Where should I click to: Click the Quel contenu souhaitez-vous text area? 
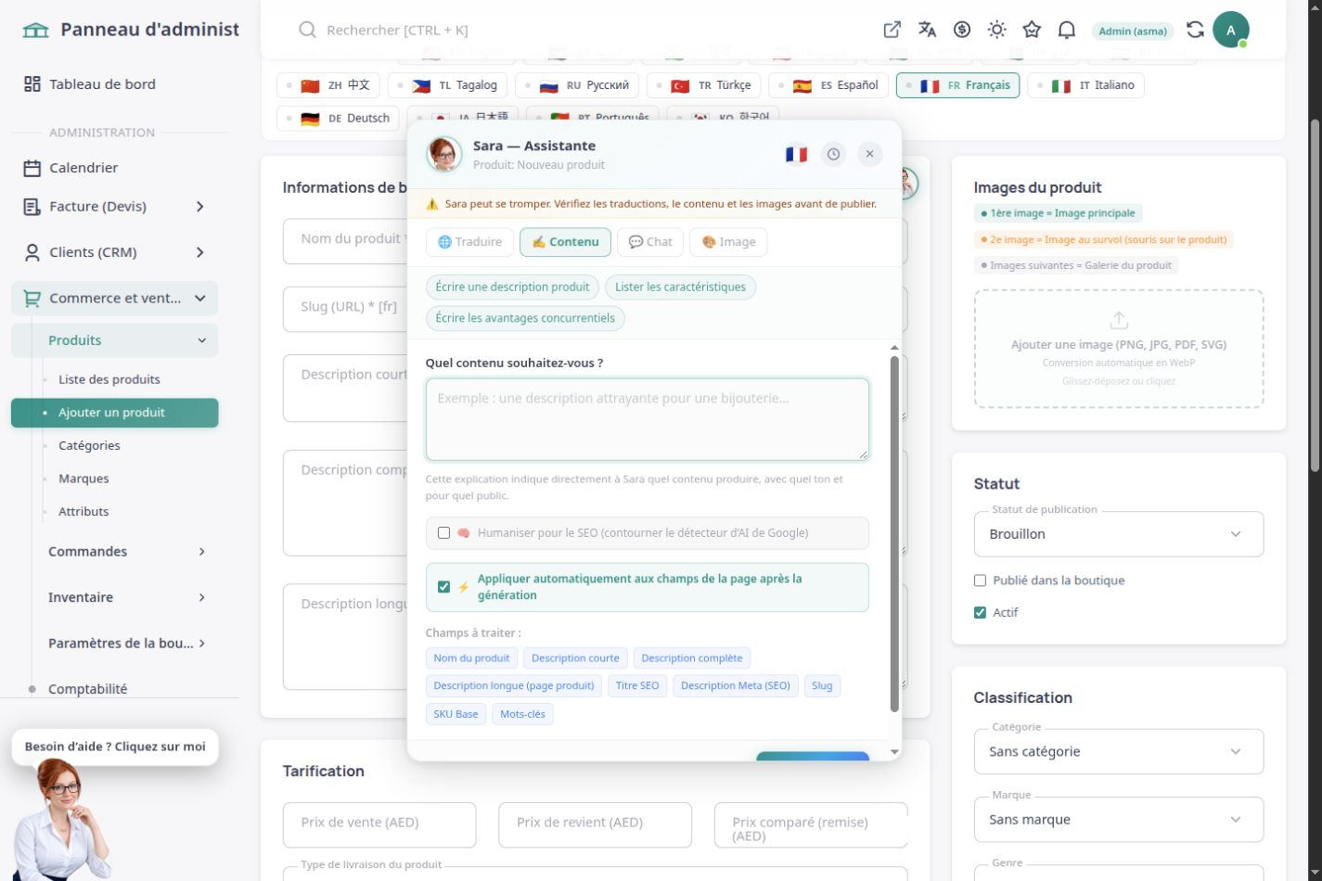(x=648, y=419)
